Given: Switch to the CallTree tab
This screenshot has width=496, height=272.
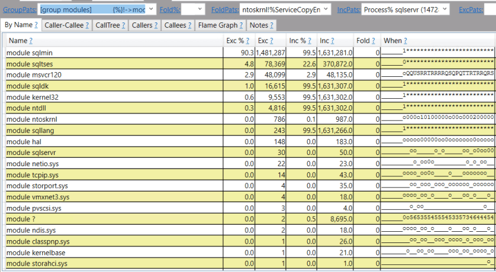Looking at the screenshot, I should pyautogui.click(x=110, y=25).
